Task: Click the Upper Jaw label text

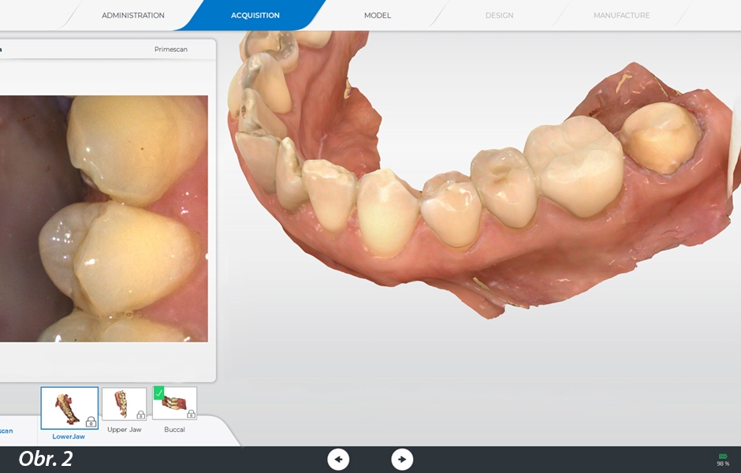Action: [x=125, y=430]
